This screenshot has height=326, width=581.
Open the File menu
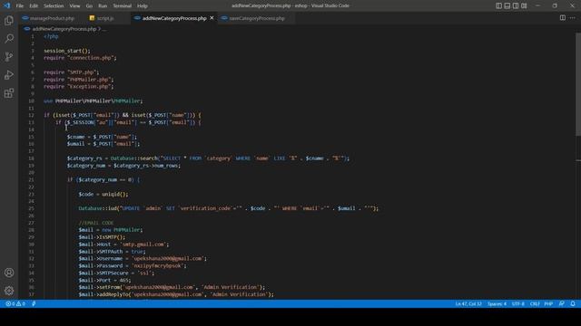(x=20, y=6)
